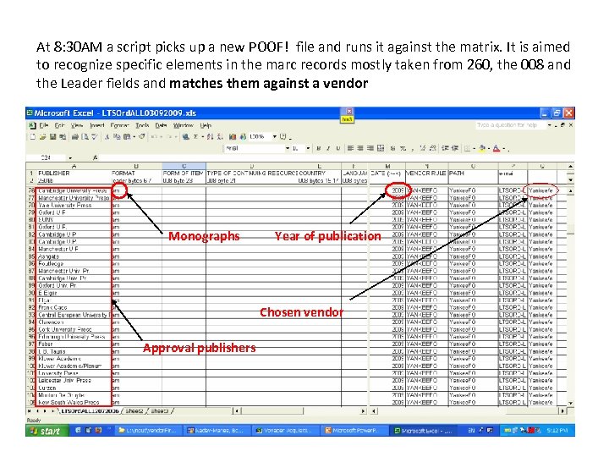
Task: Switch to the Sheet2 tab
Action: click(x=134, y=410)
